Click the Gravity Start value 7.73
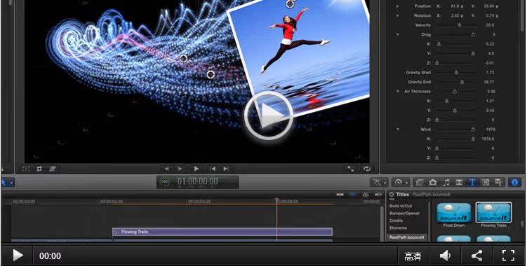The height and width of the screenshot is (266, 527). point(490,73)
